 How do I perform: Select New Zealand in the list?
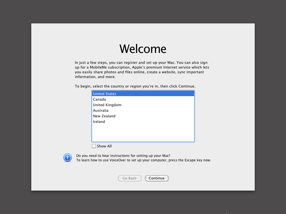[x=143, y=116]
